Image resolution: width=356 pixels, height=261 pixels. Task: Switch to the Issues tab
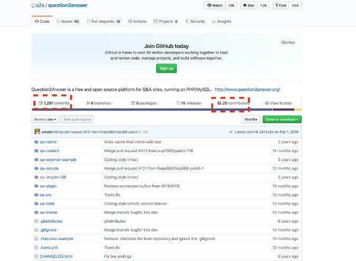coord(68,21)
